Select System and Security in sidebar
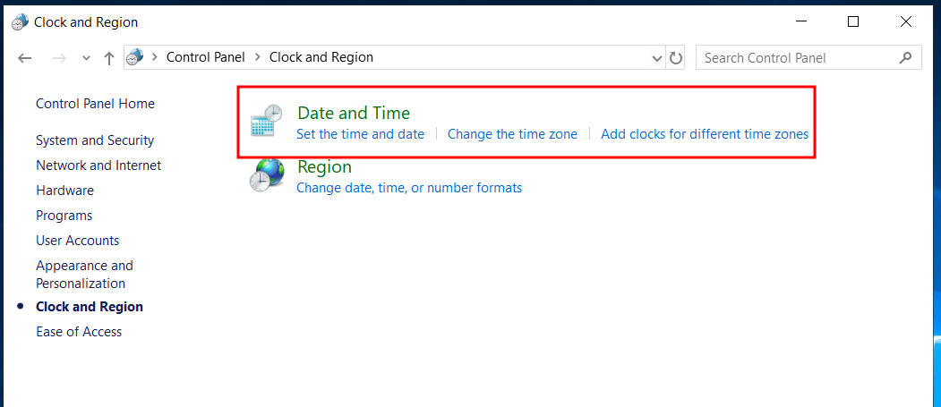The height and width of the screenshot is (407, 941). tap(95, 140)
